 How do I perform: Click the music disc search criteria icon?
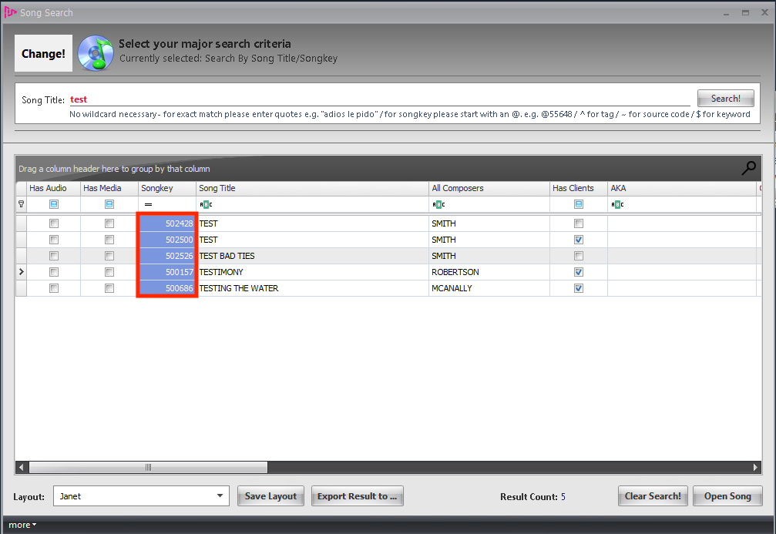[x=96, y=53]
